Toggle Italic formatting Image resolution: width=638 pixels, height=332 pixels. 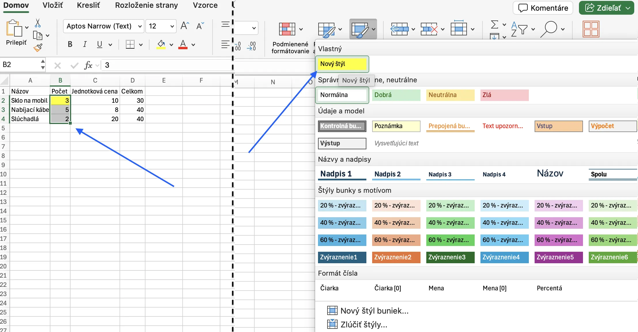(x=85, y=44)
